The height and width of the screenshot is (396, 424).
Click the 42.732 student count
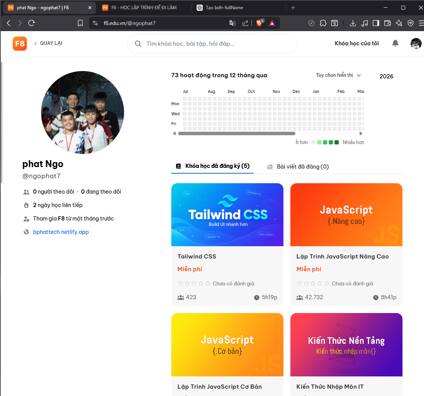(x=314, y=297)
